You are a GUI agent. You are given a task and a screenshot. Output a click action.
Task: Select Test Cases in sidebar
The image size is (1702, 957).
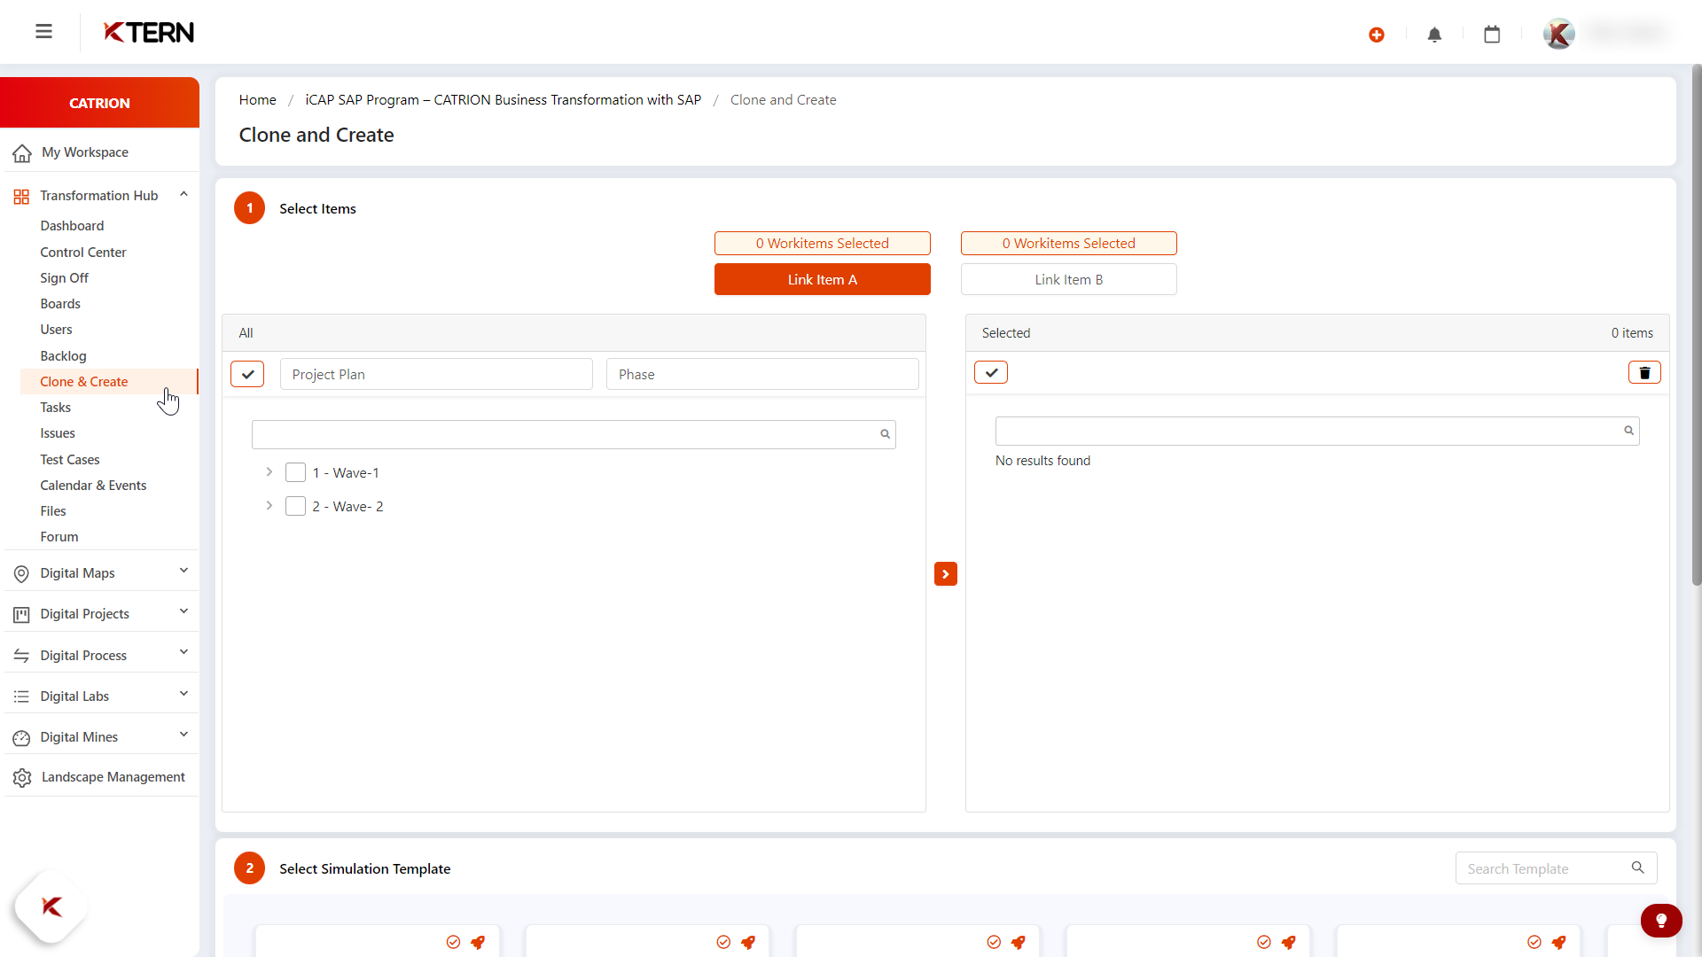point(70,461)
